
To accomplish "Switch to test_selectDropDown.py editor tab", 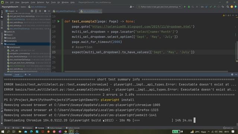I will 65,11.
